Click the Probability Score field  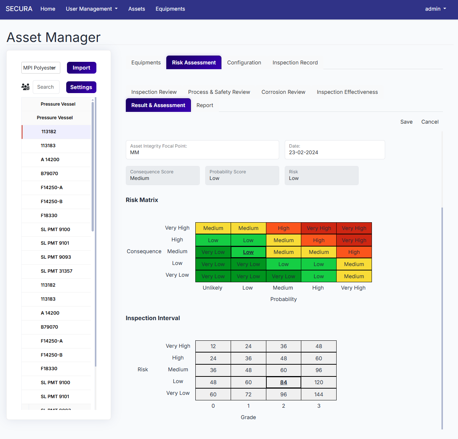[242, 176]
